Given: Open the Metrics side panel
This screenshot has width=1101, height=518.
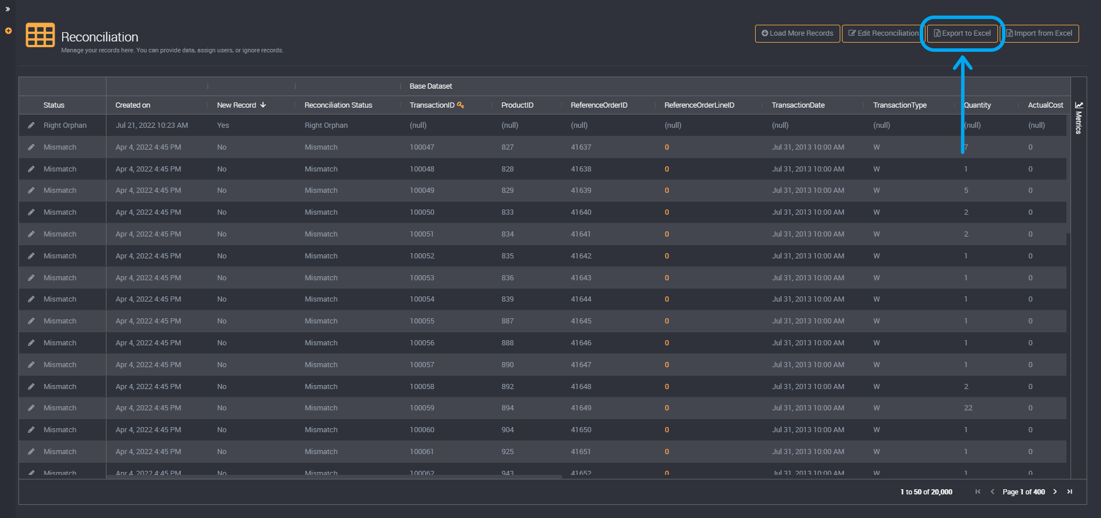Looking at the screenshot, I should pyautogui.click(x=1079, y=118).
